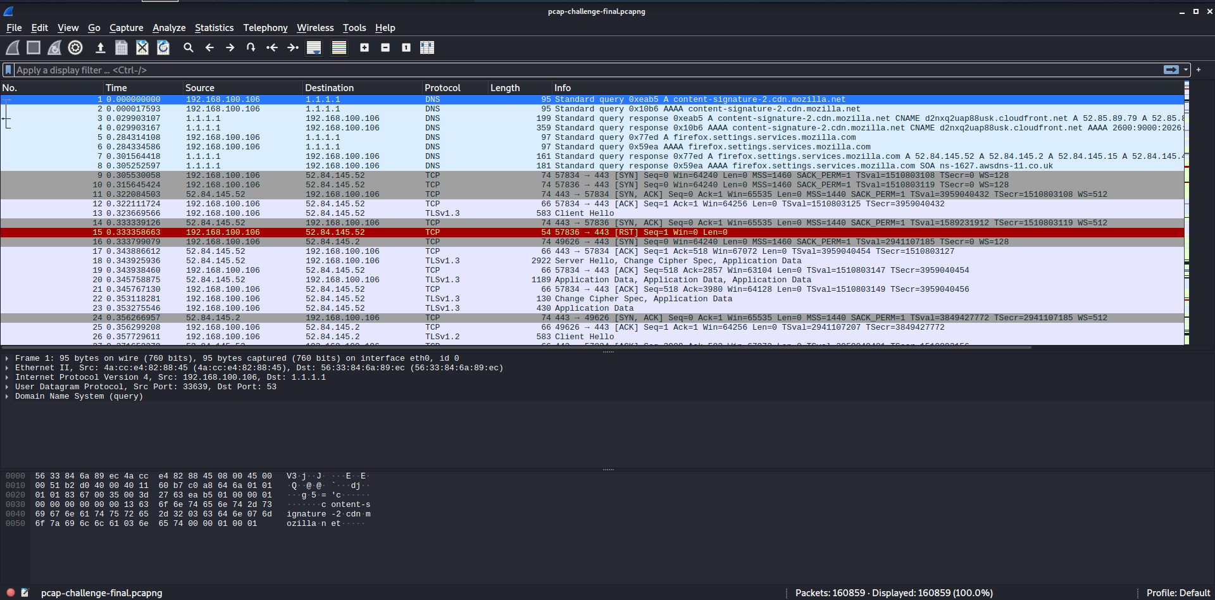Expand User Datagram Protocol item

[7, 387]
